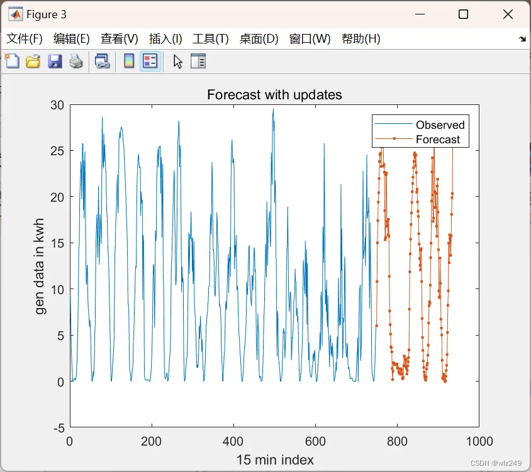This screenshot has width=531, height=472.
Task: Open the 编辑(E) menu
Action: pos(72,38)
